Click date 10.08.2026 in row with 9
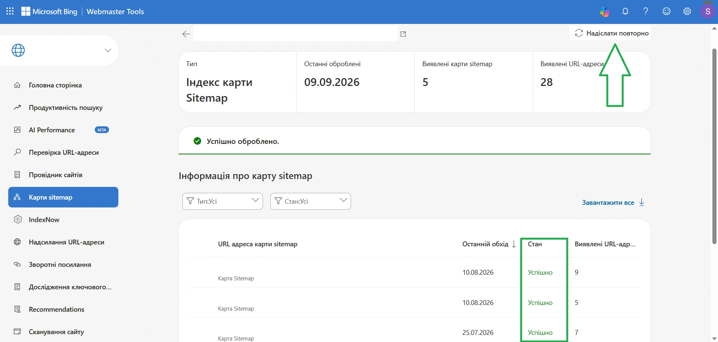 [x=478, y=272]
